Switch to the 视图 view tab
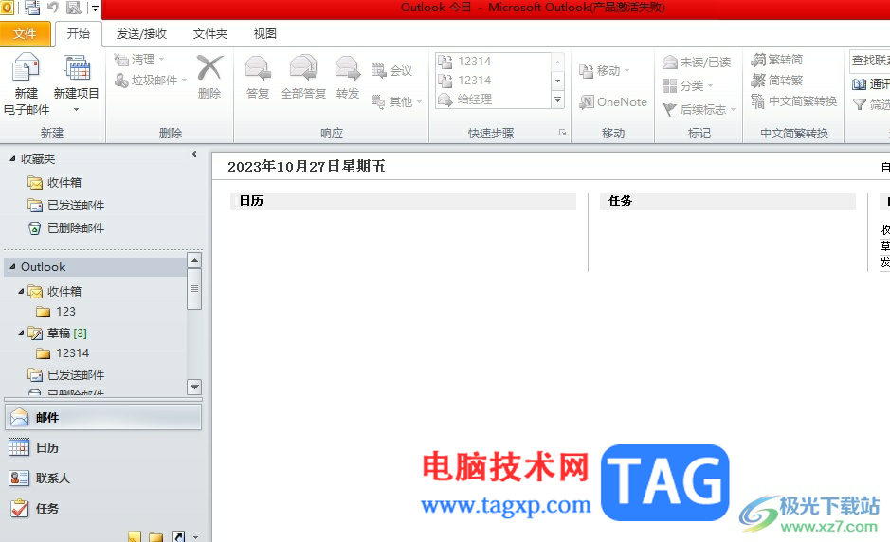The width and height of the screenshot is (890, 542). point(264,33)
